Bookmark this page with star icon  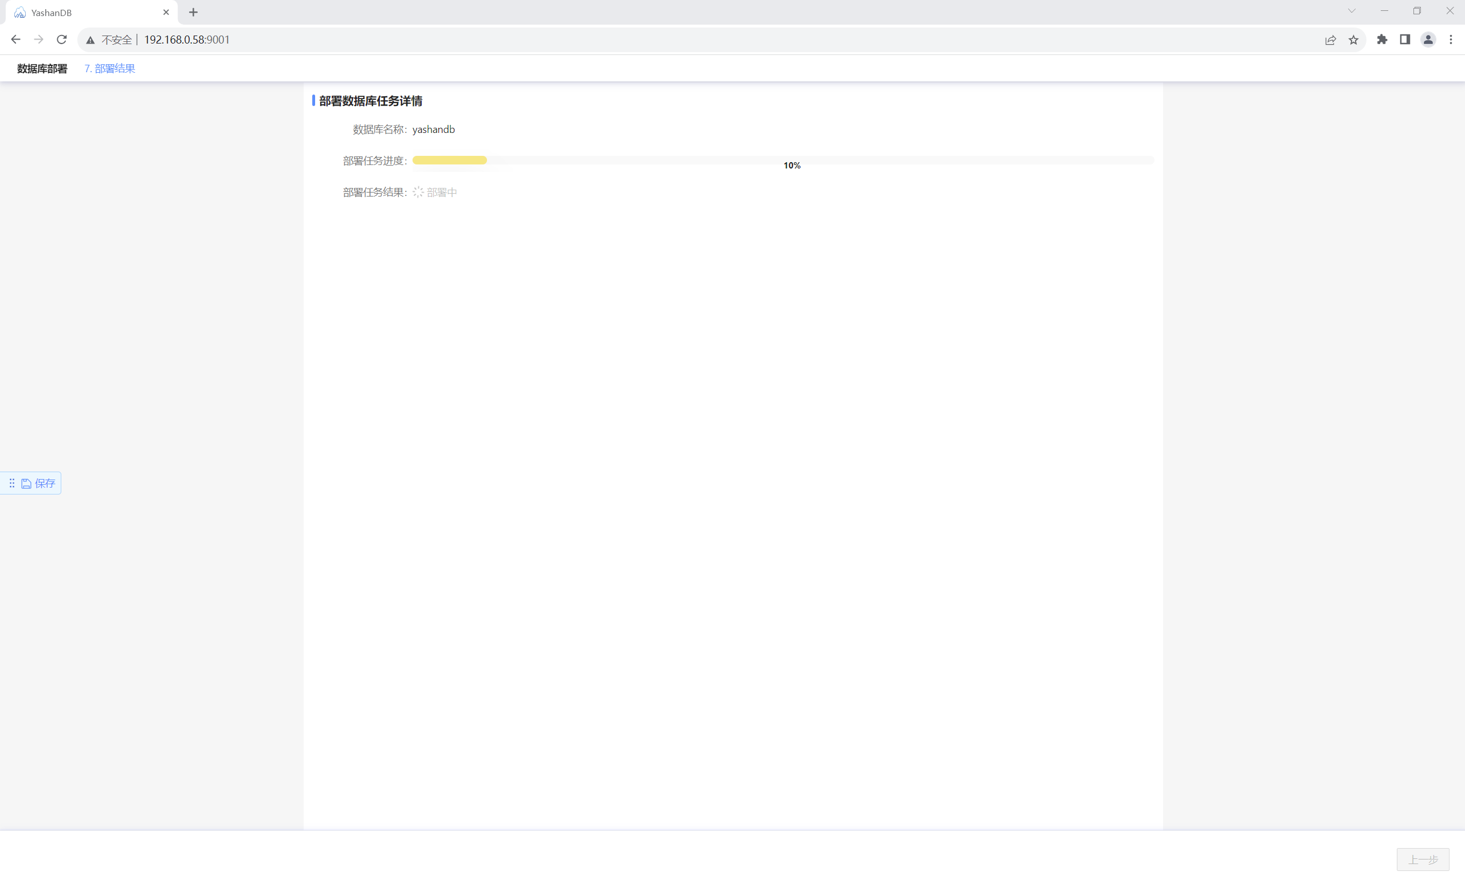(1353, 40)
